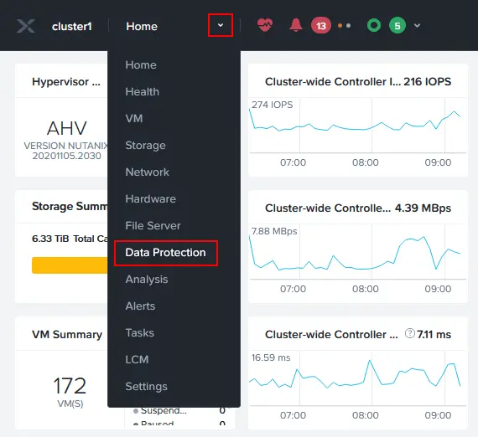
Task: Click the 4.39 MBps value
Action: (x=423, y=208)
